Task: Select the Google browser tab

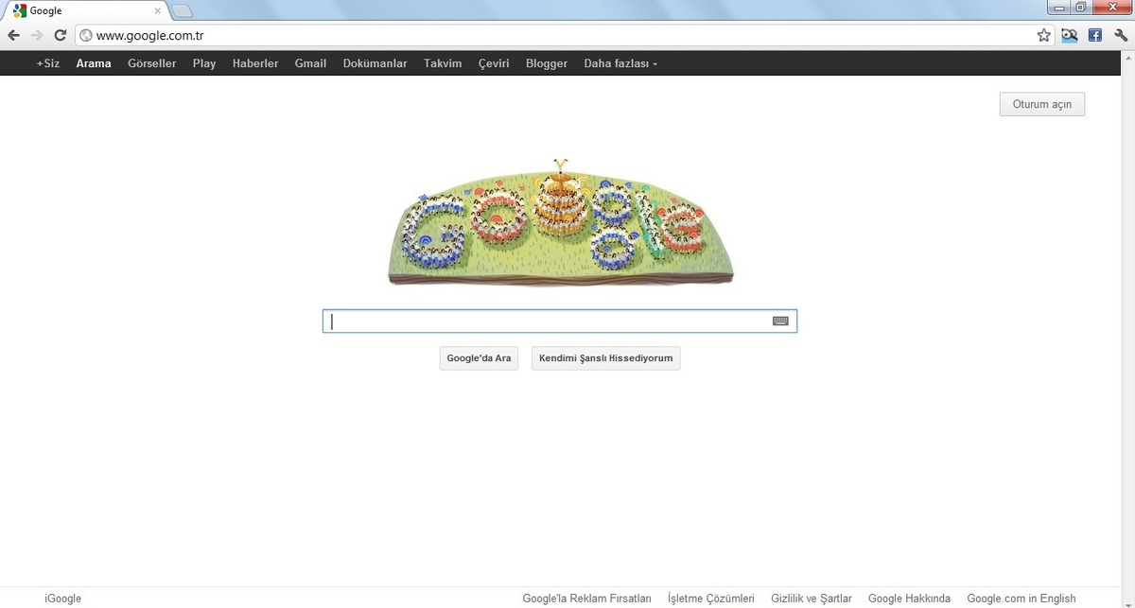Action: [x=85, y=11]
